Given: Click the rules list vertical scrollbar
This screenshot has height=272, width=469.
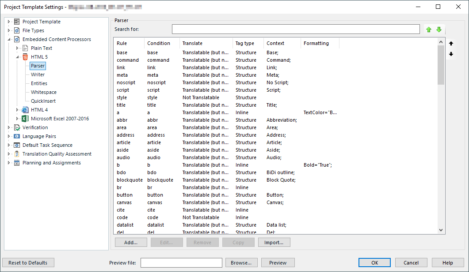Looking at the screenshot, I should [x=441, y=132].
